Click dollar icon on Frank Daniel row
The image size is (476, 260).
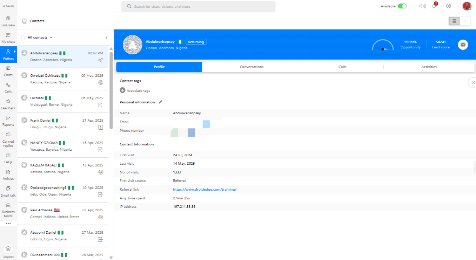pyautogui.click(x=101, y=127)
